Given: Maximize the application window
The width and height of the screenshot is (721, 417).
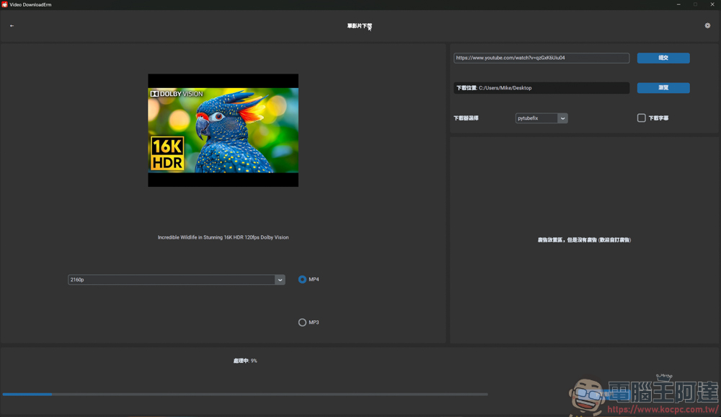Looking at the screenshot, I should (x=695, y=4).
